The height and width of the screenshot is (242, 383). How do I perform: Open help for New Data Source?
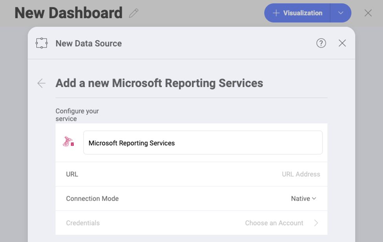click(x=321, y=43)
